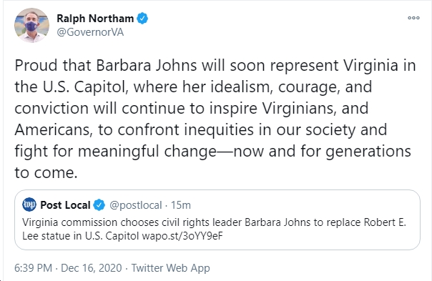Open the tweet's more options menu
The width and height of the screenshot is (432, 281).
pyautogui.click(x=413, y=18)
